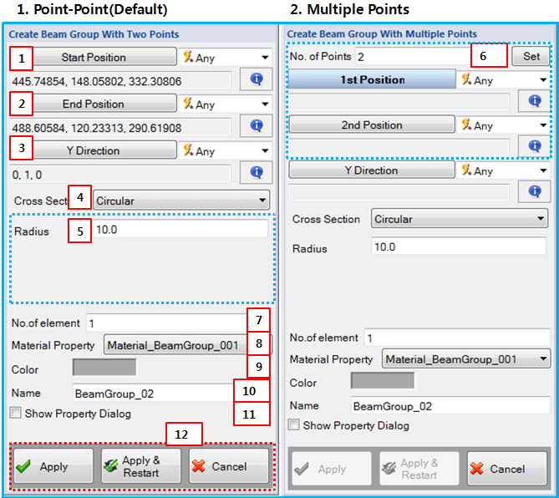The image size is (559, 498).
Task: Open Material Property dropdown in Two Points panel
Action: [188, 345]
